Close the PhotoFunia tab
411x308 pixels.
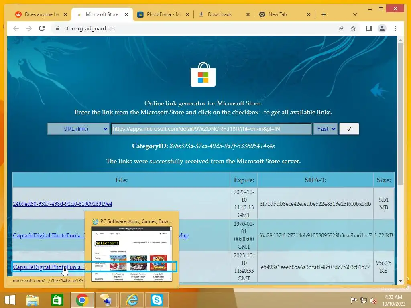click(187, 14)
